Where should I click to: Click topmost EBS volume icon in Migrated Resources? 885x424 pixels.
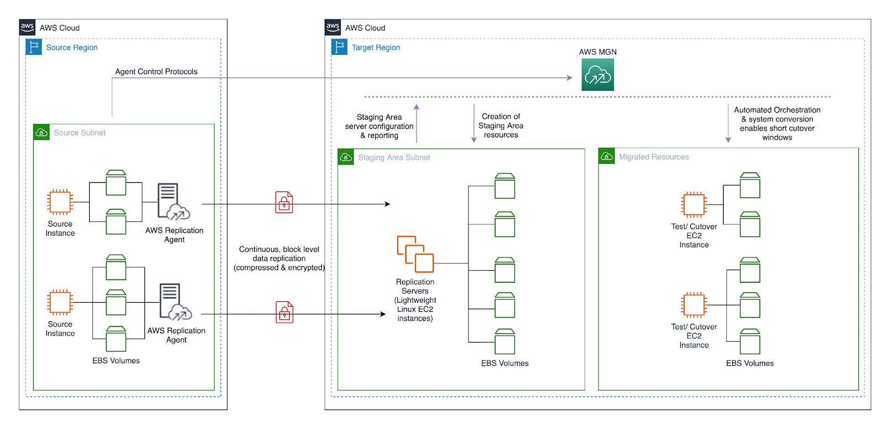(750, 185)
